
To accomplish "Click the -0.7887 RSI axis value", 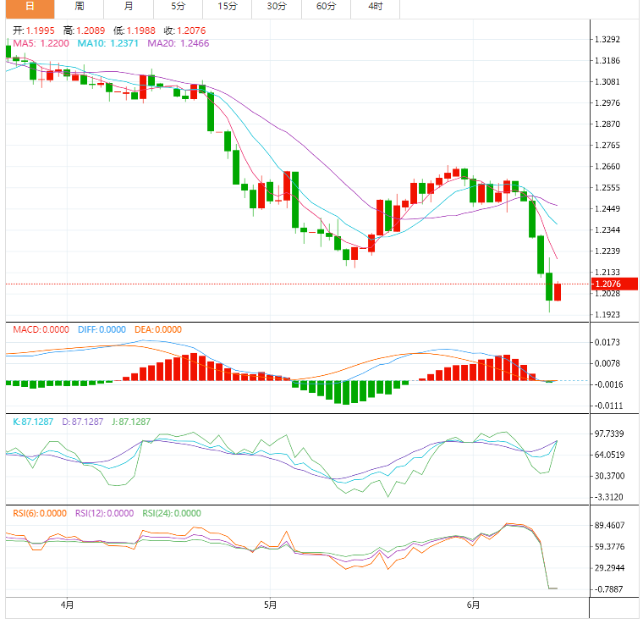I will pyautogui.click(x=608, y=589).
